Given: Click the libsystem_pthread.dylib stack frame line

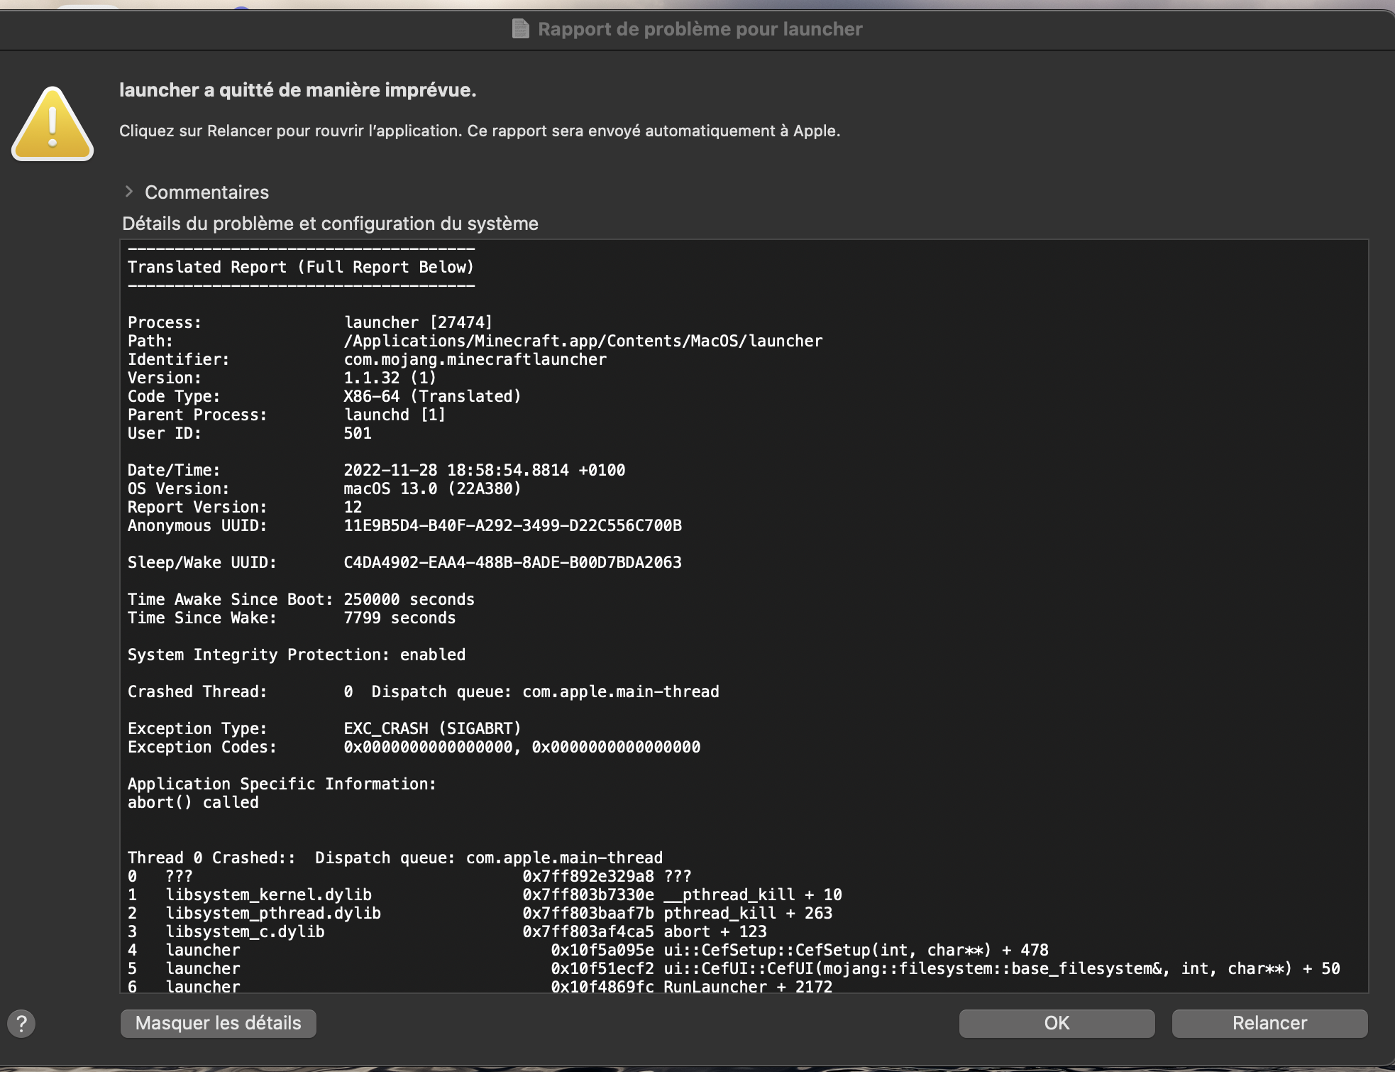Looking at the screenshot, I should pyautogui.click(x=273, y=913).
